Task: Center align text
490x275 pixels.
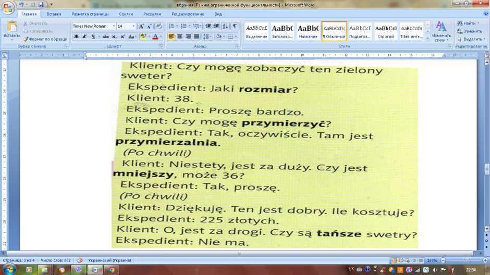Action: click(x=180, y=36)
